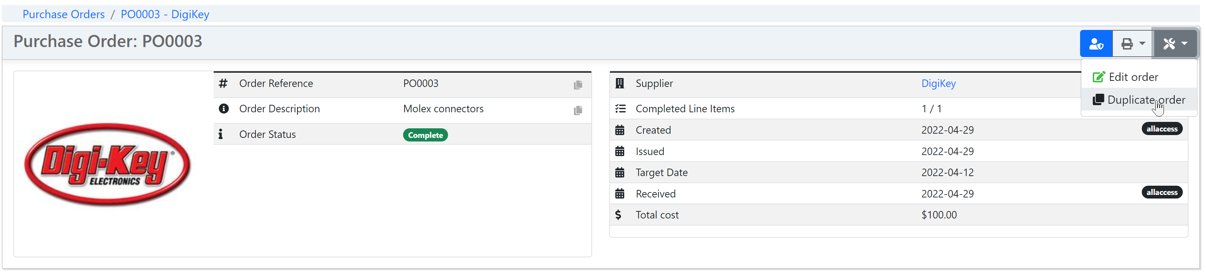The image size is (1206, 273).
Task: Click the allaccess badge on Received row
Action: (x=1161, y=192)
